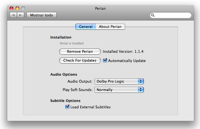This screenshot has height=129, width=200.
Task: Click the Normally popup arrows
Action: pos(141,90)
